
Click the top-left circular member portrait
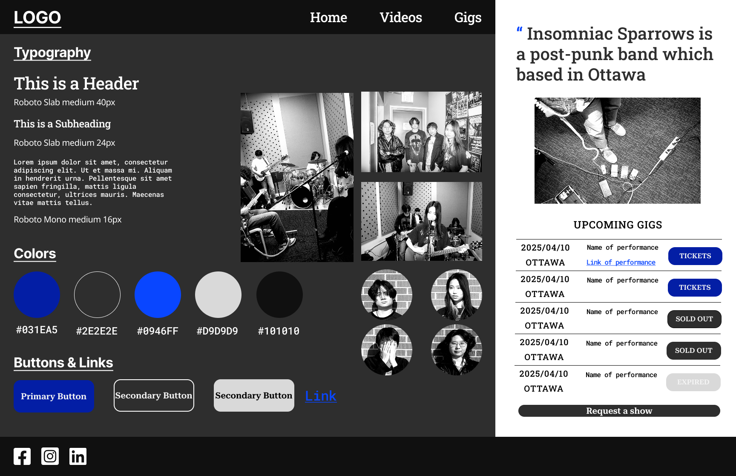[387, 294]
